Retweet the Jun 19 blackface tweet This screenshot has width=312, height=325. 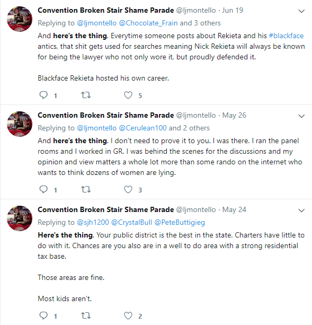(x=86, y=95)
